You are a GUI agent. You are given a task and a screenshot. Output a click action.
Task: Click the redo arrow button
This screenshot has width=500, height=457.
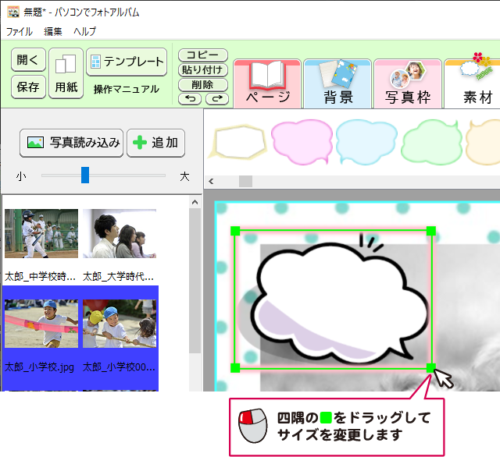(x=217, y=99)
